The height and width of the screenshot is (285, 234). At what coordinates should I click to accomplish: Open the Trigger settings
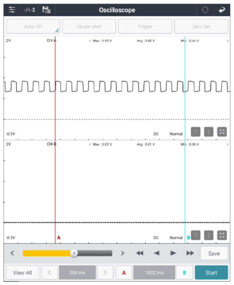[145, 27]
